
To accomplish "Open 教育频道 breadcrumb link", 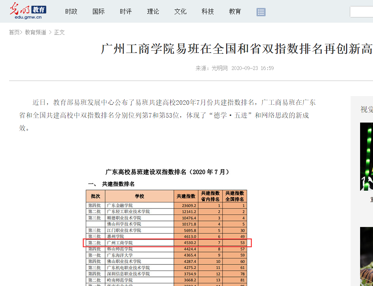I will 36,33.
